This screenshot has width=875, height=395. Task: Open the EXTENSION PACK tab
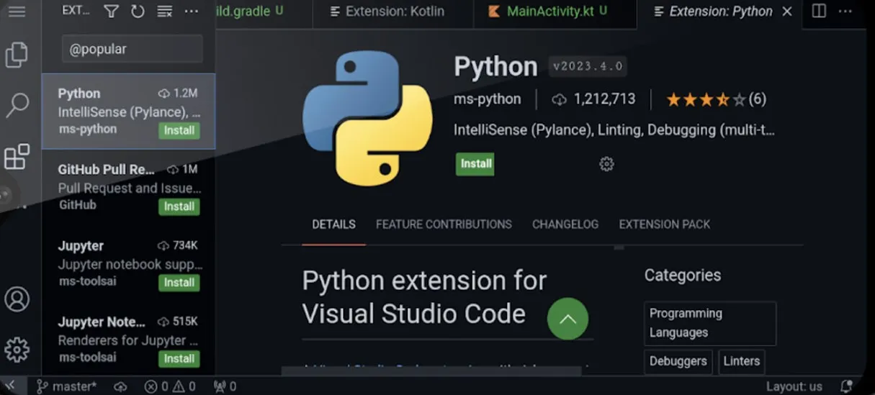(x=665, y=224)
